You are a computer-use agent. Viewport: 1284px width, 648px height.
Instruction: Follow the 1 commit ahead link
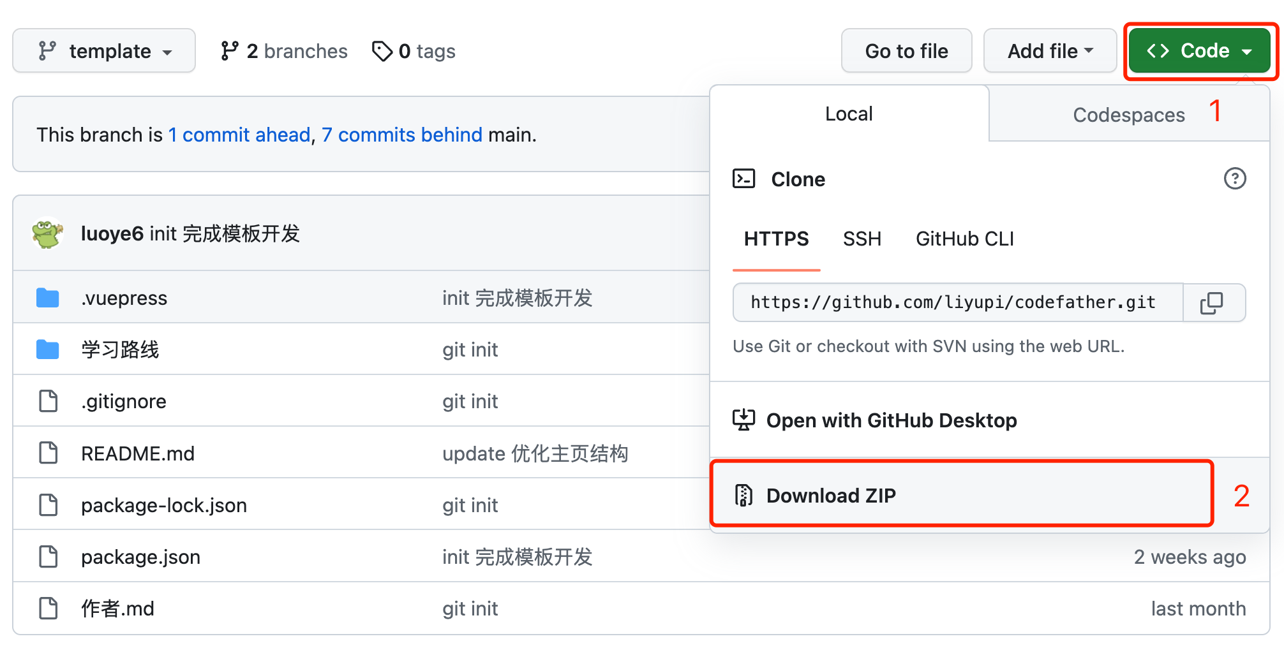(x=239, y=135)
